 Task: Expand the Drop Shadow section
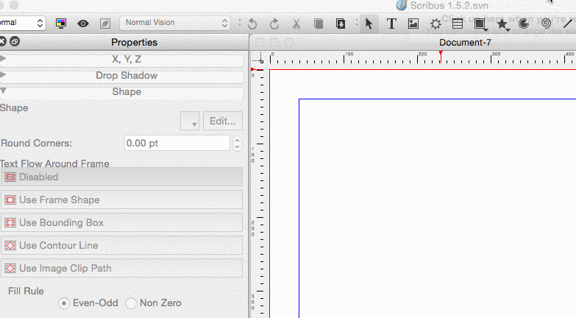coord(121,76)
